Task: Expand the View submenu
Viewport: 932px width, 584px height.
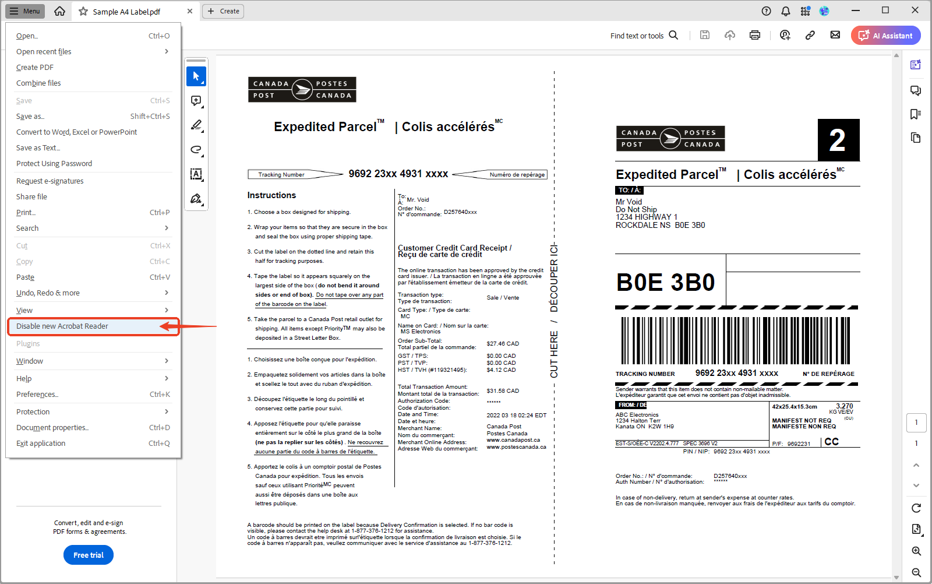Action: coord(93,311)
